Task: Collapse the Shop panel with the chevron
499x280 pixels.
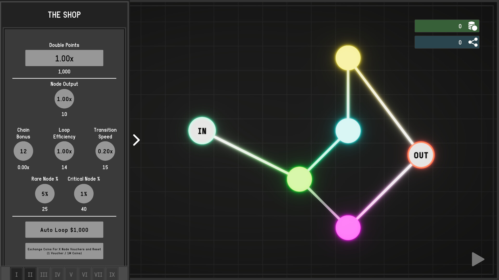Action: tap(136, 139)
